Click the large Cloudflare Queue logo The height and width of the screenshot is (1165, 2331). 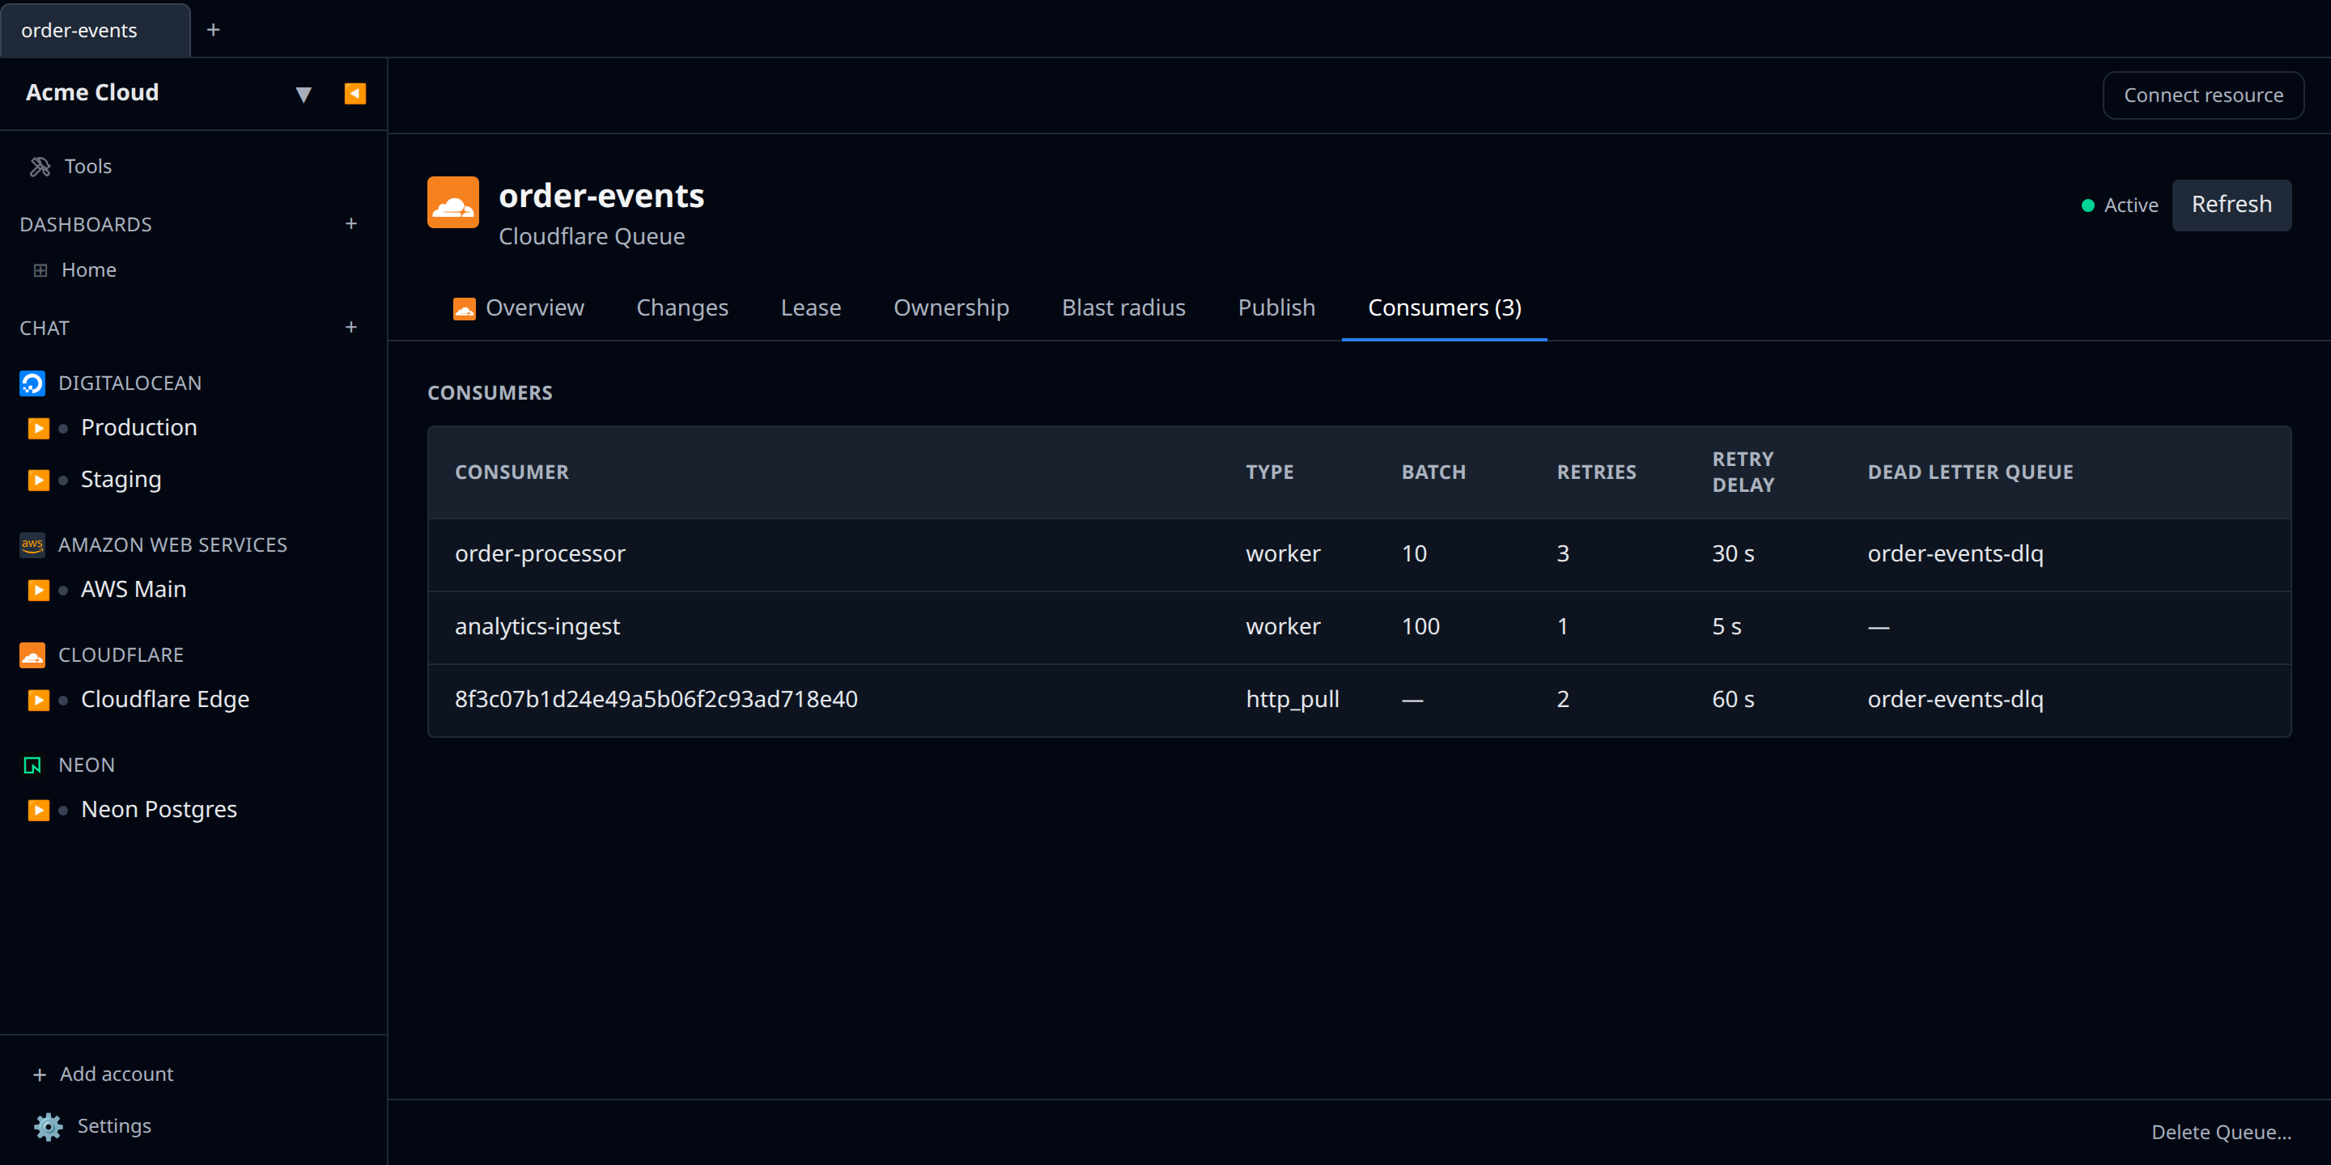(x=452, y=201)
